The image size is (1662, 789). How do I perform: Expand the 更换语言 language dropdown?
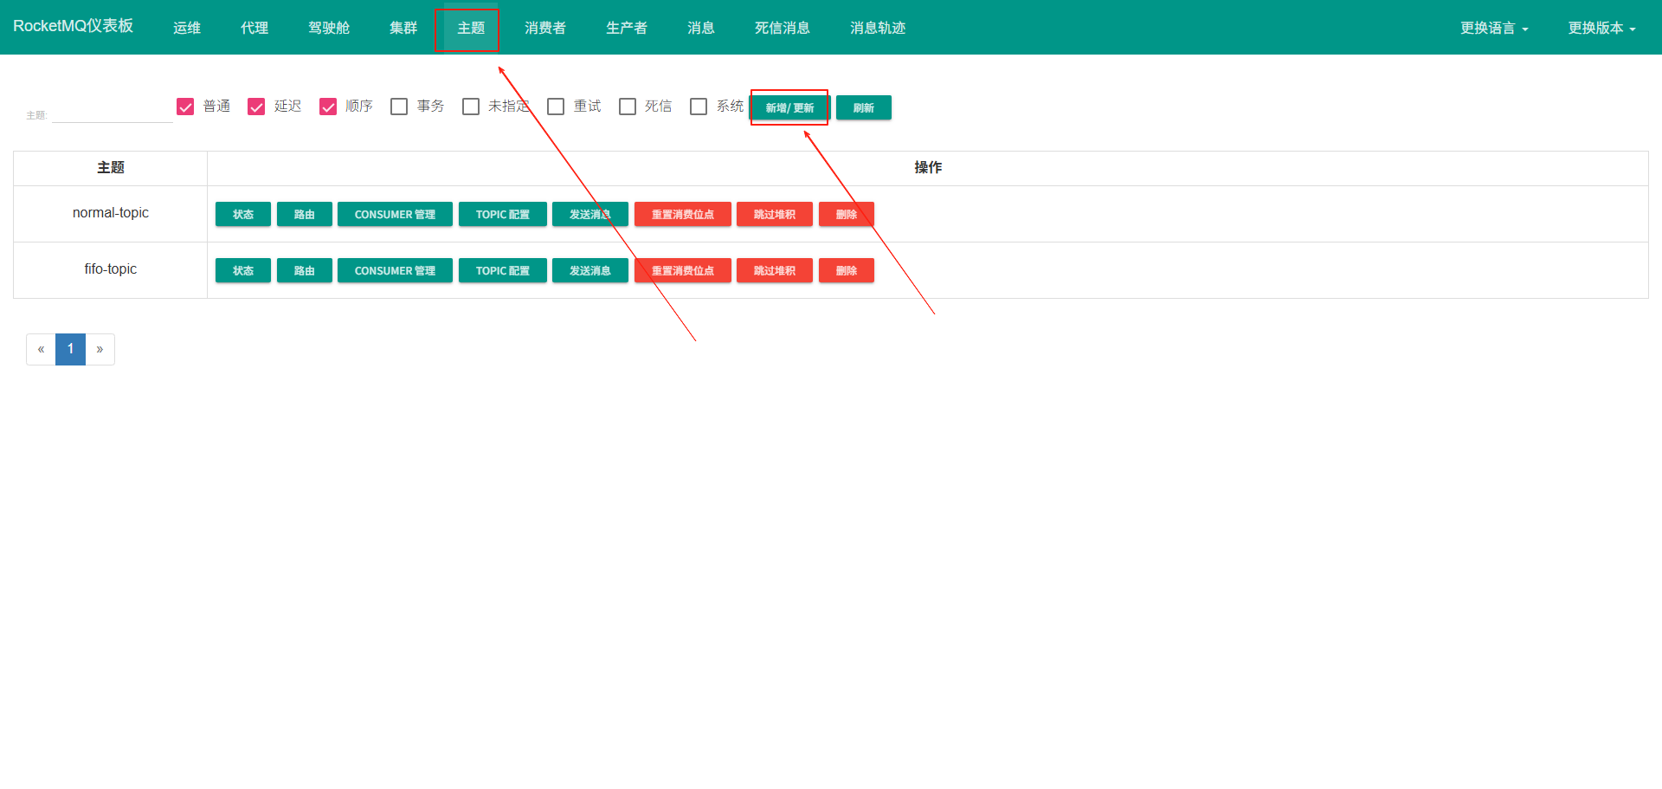tap(1494, 28)
